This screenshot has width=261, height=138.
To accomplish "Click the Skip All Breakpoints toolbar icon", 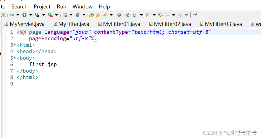I will (x=3, y=15).
